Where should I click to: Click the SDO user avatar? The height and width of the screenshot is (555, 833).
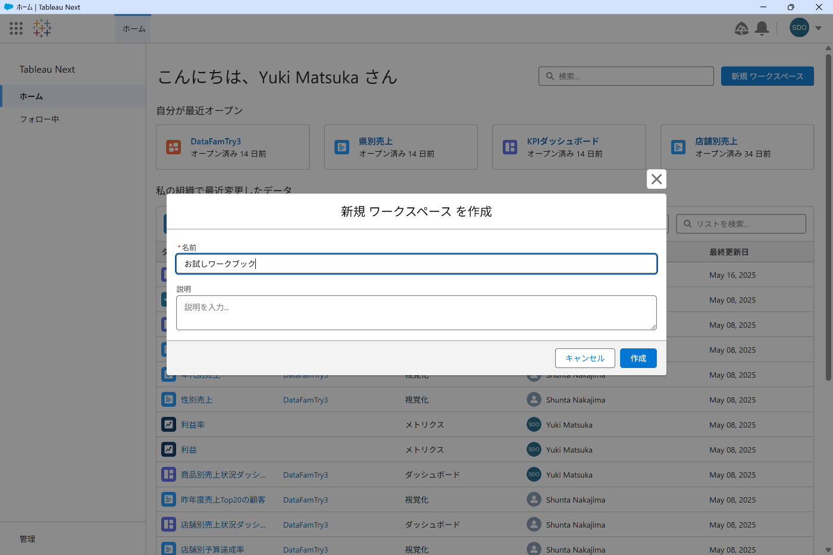[799, 27]
